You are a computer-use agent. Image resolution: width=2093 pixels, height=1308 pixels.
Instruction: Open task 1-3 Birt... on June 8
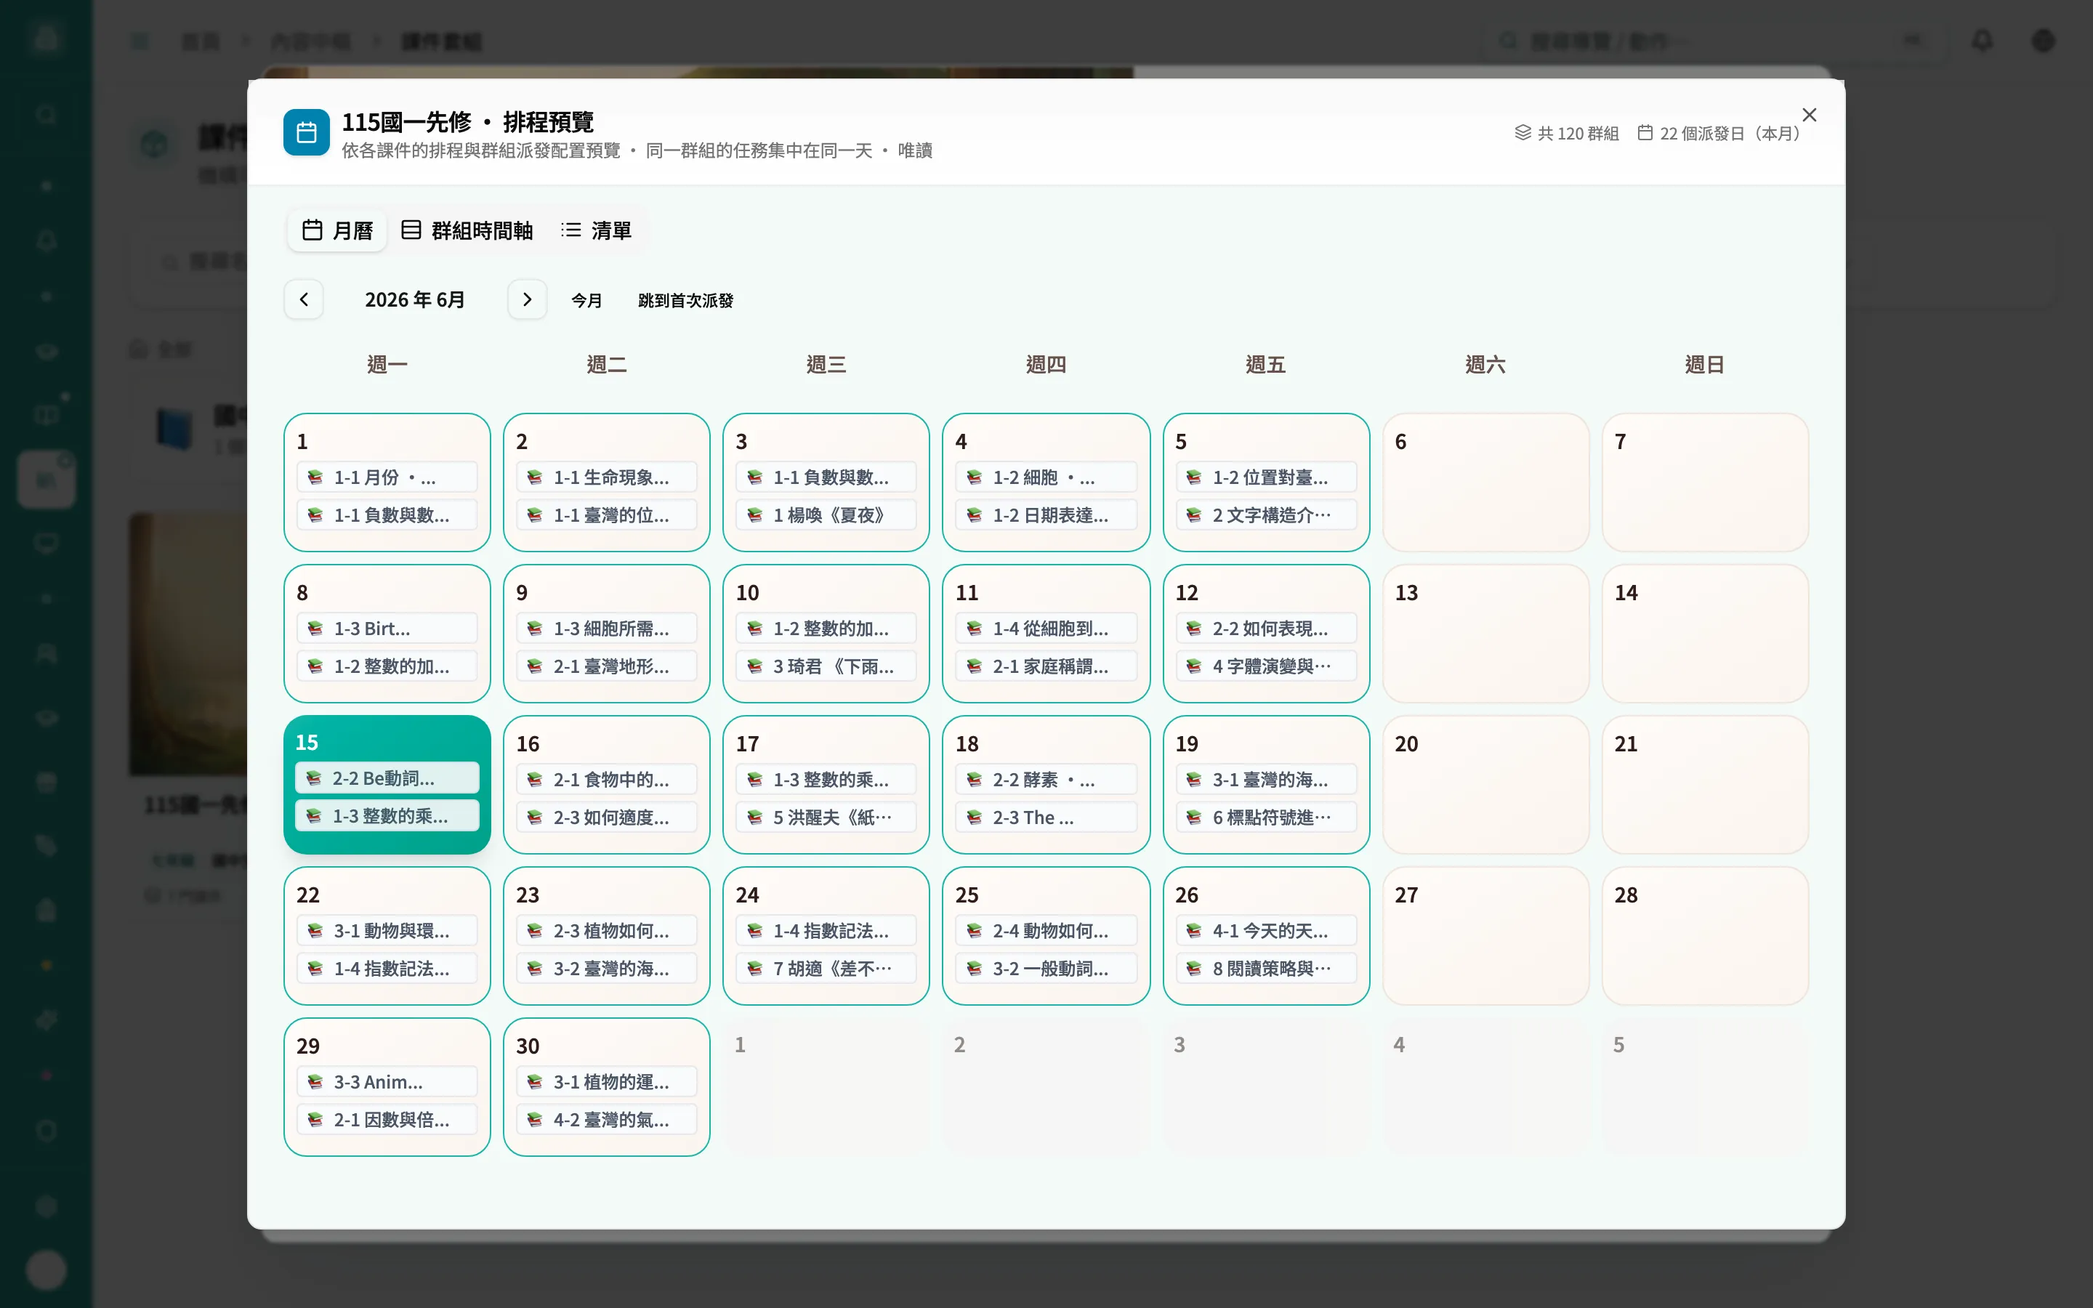[x=387, y=628]
